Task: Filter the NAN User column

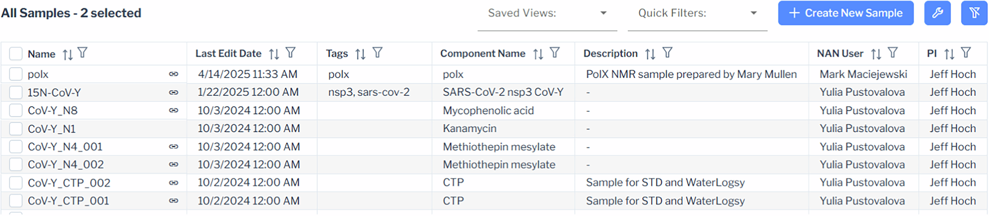Action: pos(893,53)
